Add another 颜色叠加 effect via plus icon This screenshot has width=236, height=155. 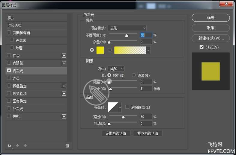tap(64, 86)
